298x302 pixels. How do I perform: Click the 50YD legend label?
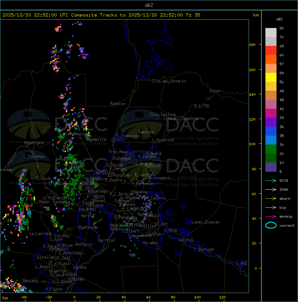click(284, 180)
